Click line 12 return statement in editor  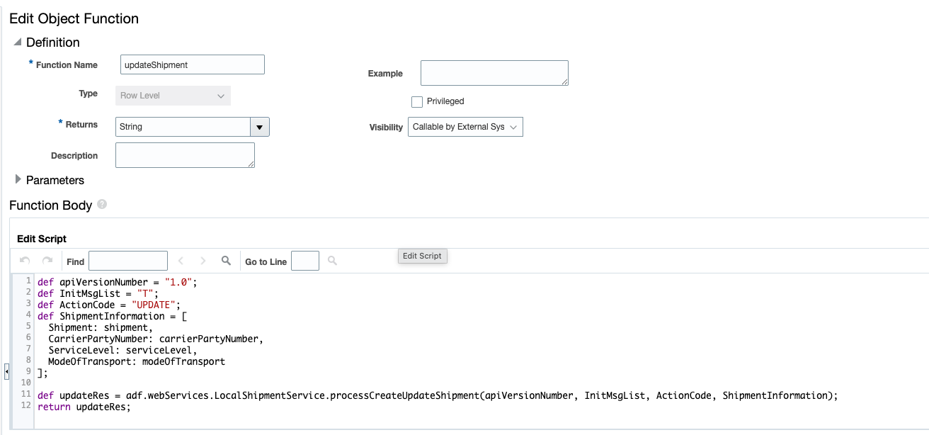[85, 407]
